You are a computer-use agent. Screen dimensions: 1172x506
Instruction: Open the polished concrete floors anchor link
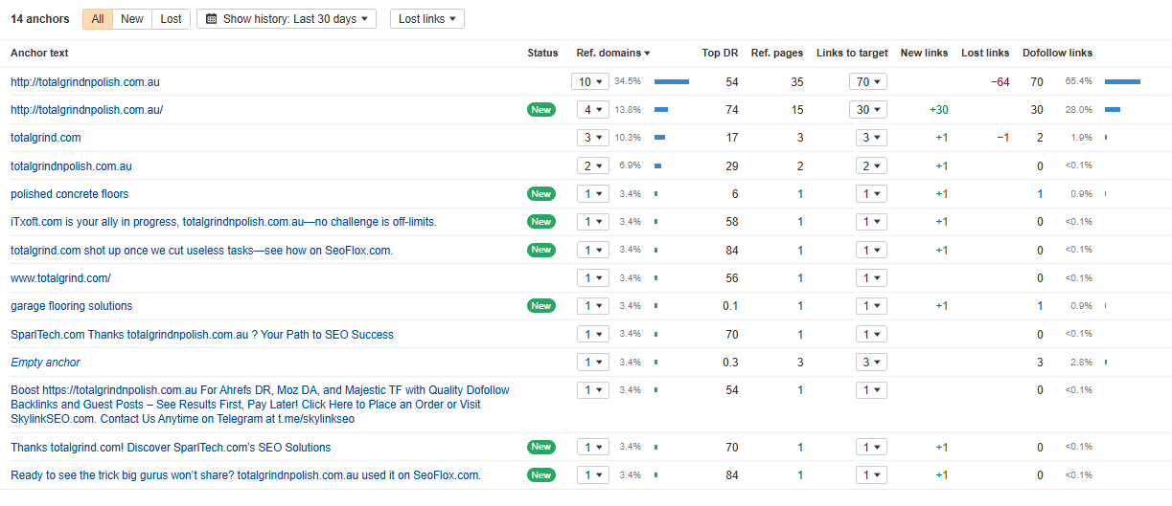click(x=69, y=194)
